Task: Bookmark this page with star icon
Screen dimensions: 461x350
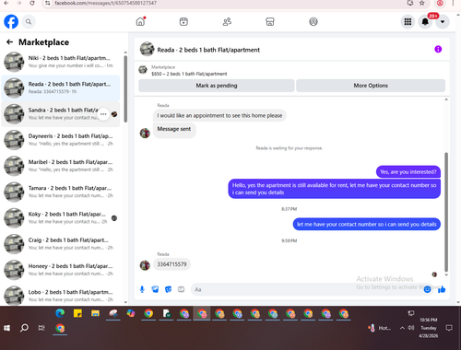Action: [x=422, y=3]
